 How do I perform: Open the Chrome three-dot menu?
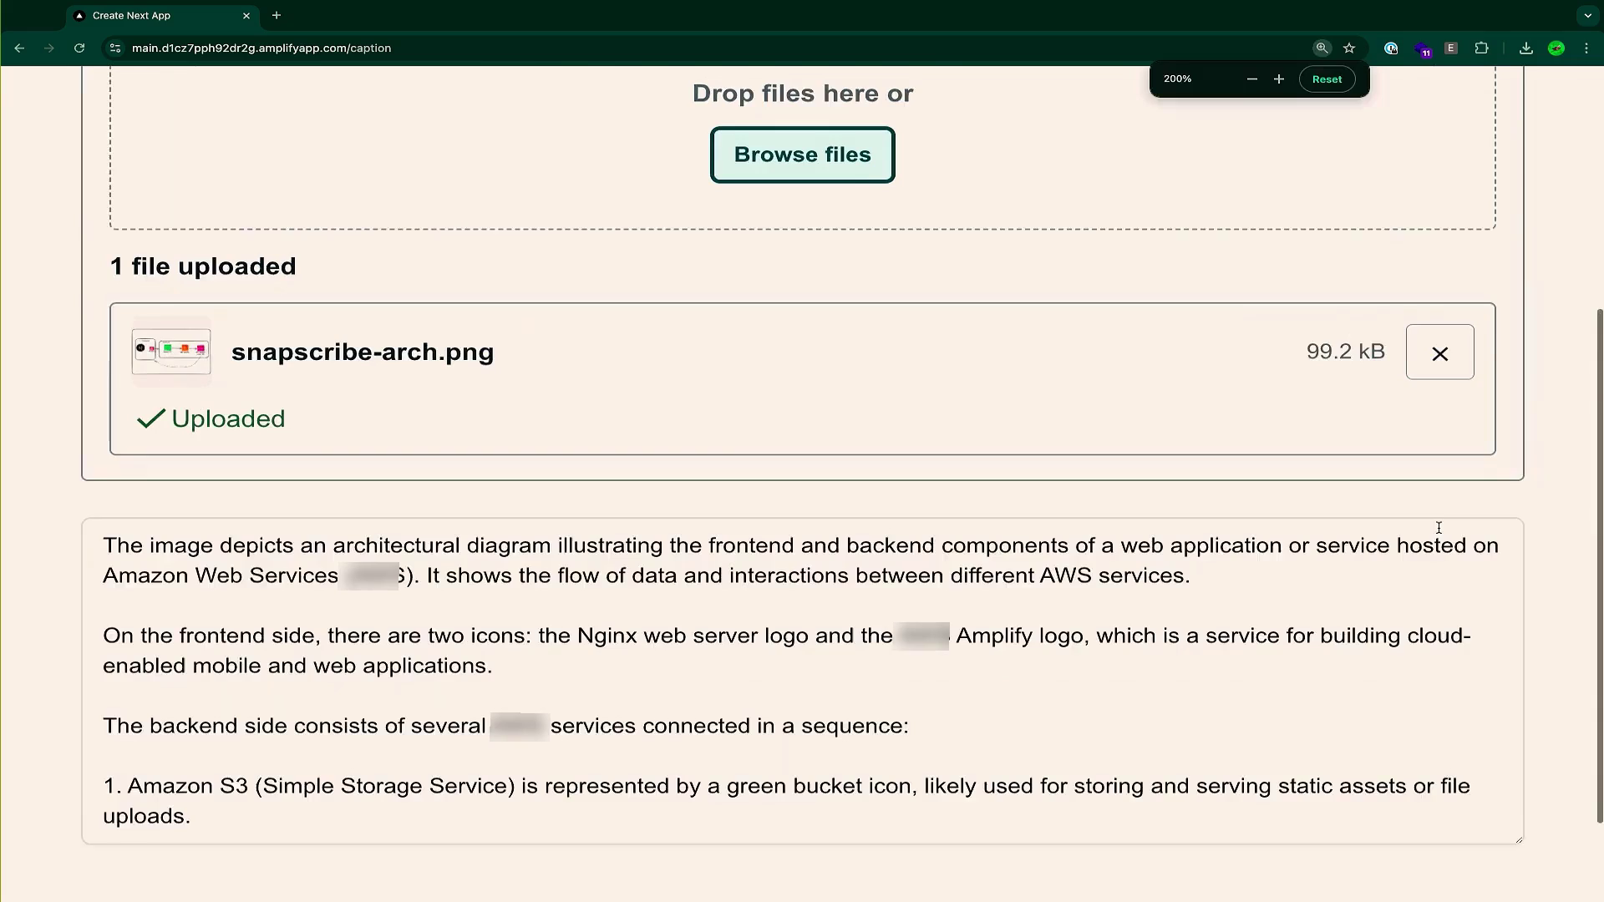tap(1586, 48)
